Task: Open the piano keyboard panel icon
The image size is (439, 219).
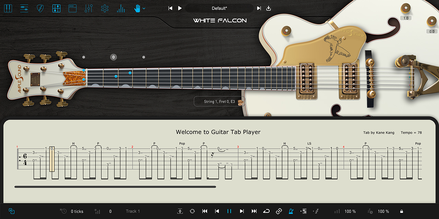Action: 8,8
